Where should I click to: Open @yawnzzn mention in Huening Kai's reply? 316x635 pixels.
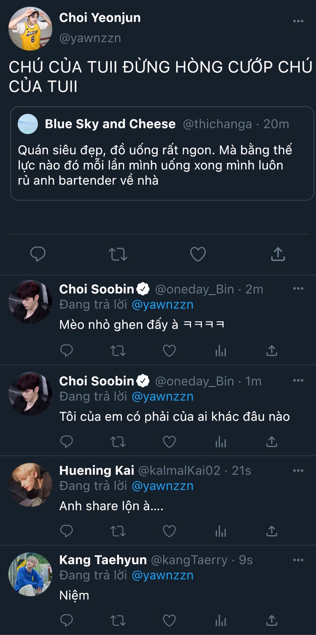pyautogui.click(x=163, y=486)
